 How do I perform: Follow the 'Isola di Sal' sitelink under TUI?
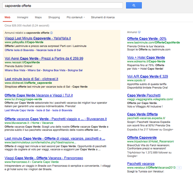tap(43, 110)
